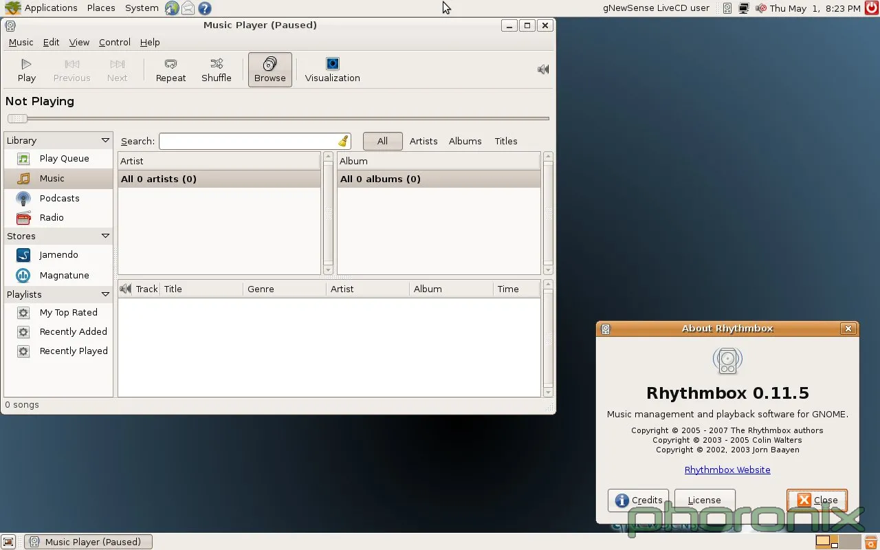Click the Credits button
The width and height of the screenshot is (880, 550).
638,500
